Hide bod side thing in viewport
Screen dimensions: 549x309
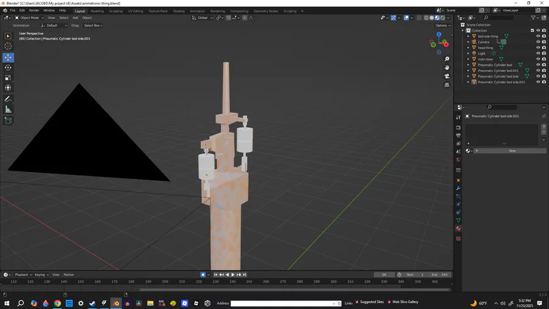538,36
